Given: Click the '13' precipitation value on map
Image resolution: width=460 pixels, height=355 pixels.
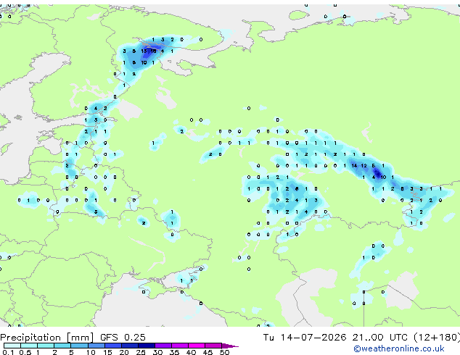Looking at the screenshot, I should point(144,51).
